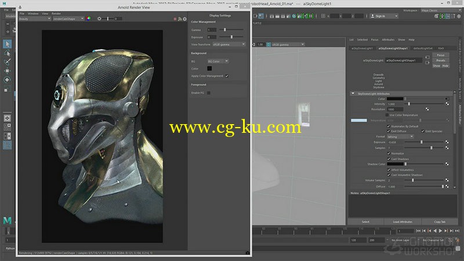Toggle Affect Volumetrics checkbox

(389, 170)
